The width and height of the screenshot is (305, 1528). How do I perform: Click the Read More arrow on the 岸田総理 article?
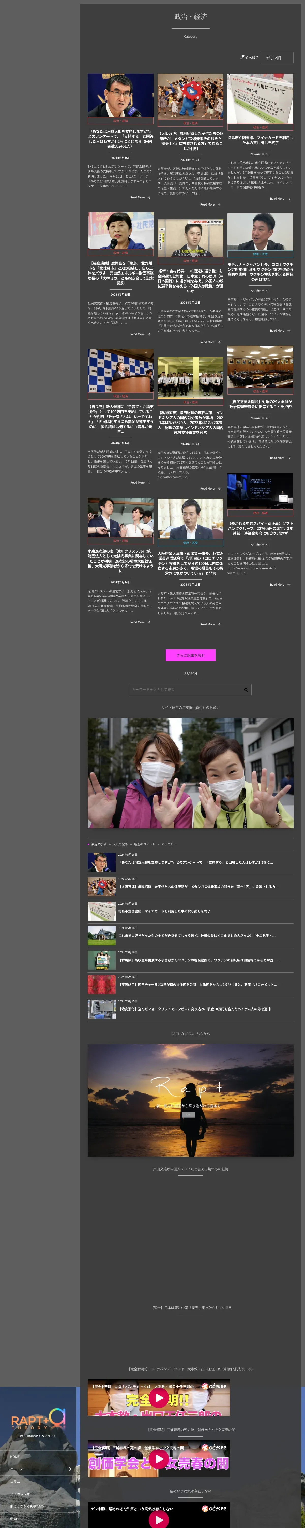tap(219, 489)
